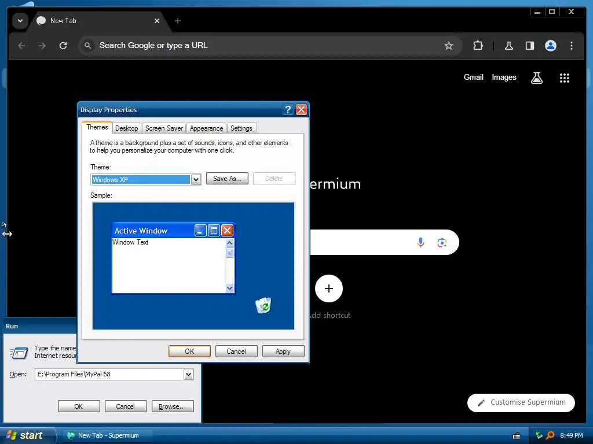Click the sample Recycle Bin icon
593x444 pixels.
pyautogui.click(x=263, y=305)
